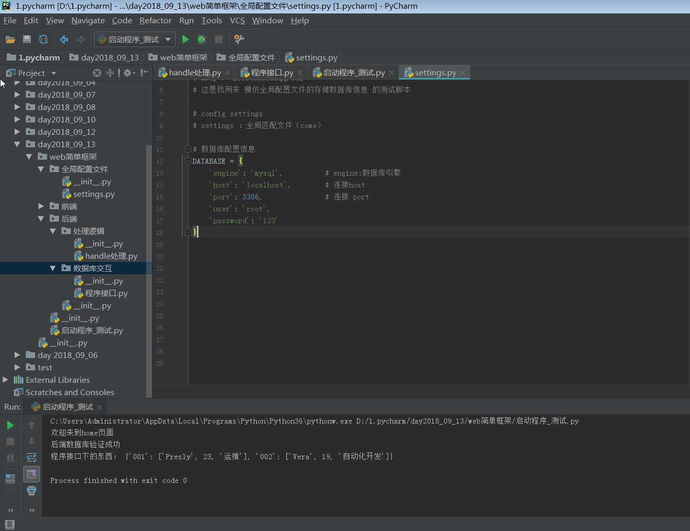The height and width of the screenshot is (531, 690).
Task: Click settings.py breadcrumb
Action: (311, 57)
